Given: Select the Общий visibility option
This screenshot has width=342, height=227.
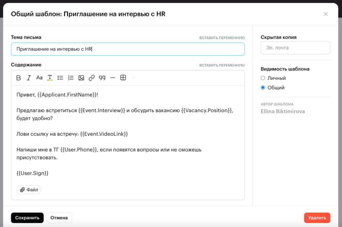Looking at the screenshot, I should coord(263,87).
